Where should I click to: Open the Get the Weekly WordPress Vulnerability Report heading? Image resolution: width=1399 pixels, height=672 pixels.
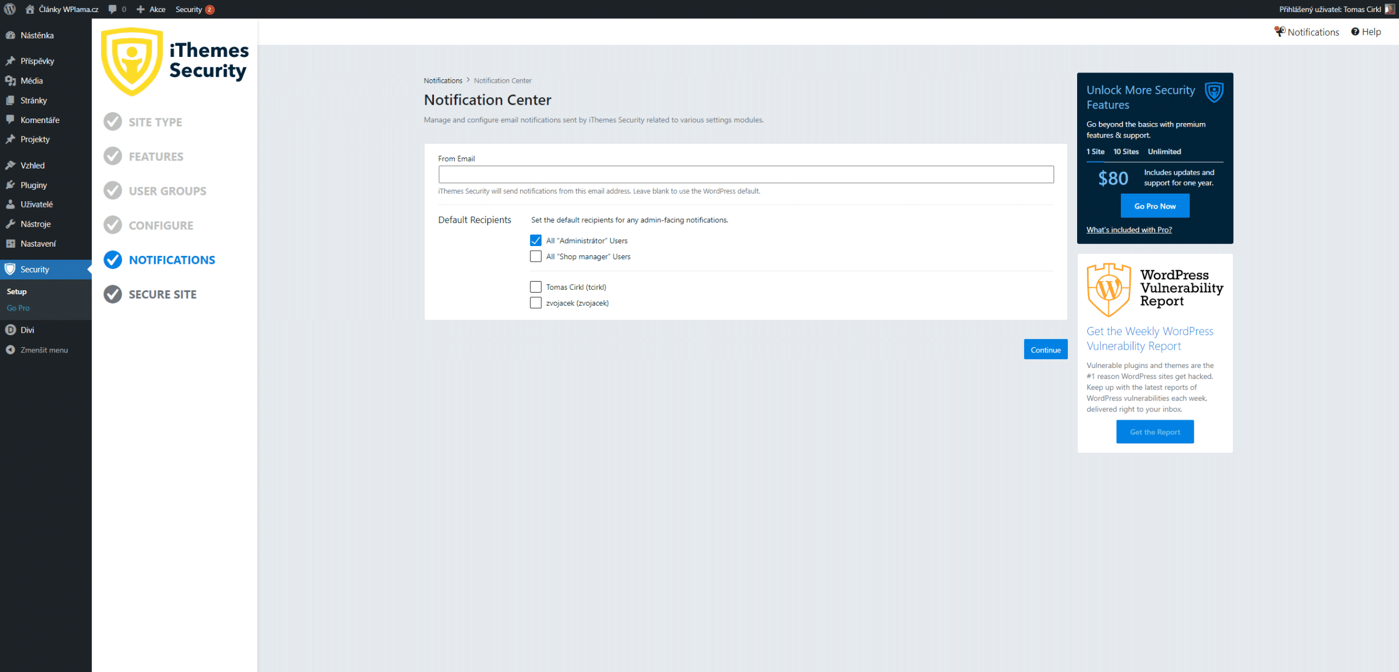click(x=1150, y=339)
